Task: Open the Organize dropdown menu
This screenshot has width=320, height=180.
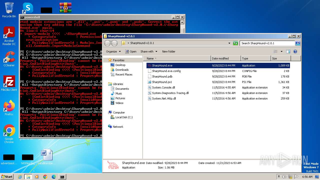Action: (x=113, y=51)
